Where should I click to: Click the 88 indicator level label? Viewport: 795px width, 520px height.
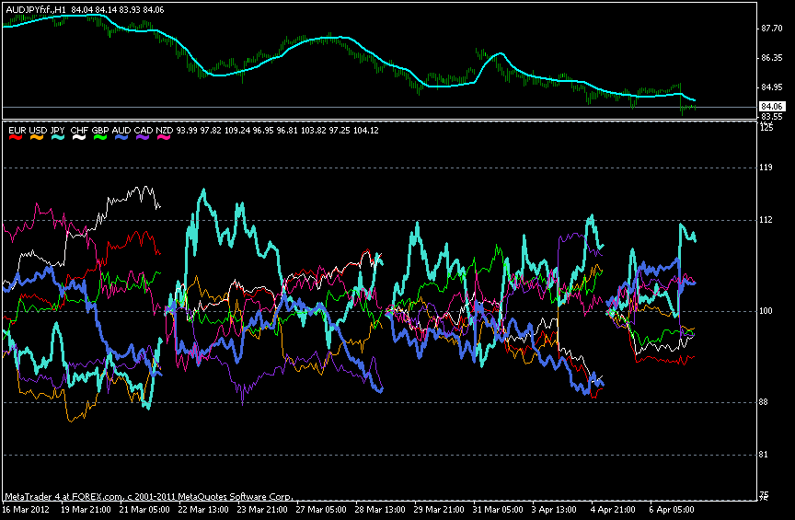coord(764,402)
